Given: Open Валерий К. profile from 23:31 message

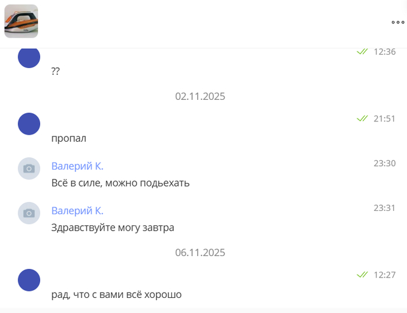Looking at the screenshot, I should pos(77,211).
